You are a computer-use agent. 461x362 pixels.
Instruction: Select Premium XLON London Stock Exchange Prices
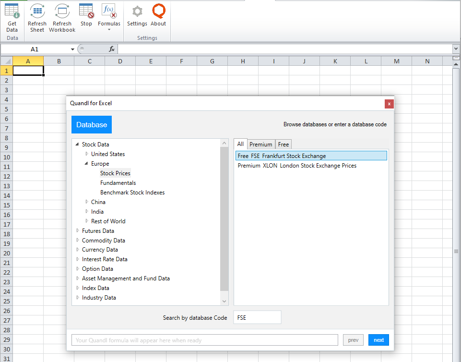pyautogui.click(x=297, y=166)
